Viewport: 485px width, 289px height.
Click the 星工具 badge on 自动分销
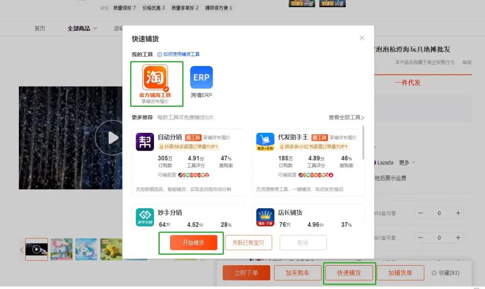[x=193, y=138]
